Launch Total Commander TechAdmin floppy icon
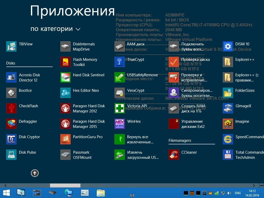The width and height of the screenshot is (264, 198). point(228,155)
